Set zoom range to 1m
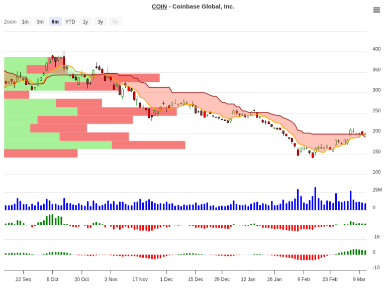Screen dimensions: 386x292 tap(25, 22)
